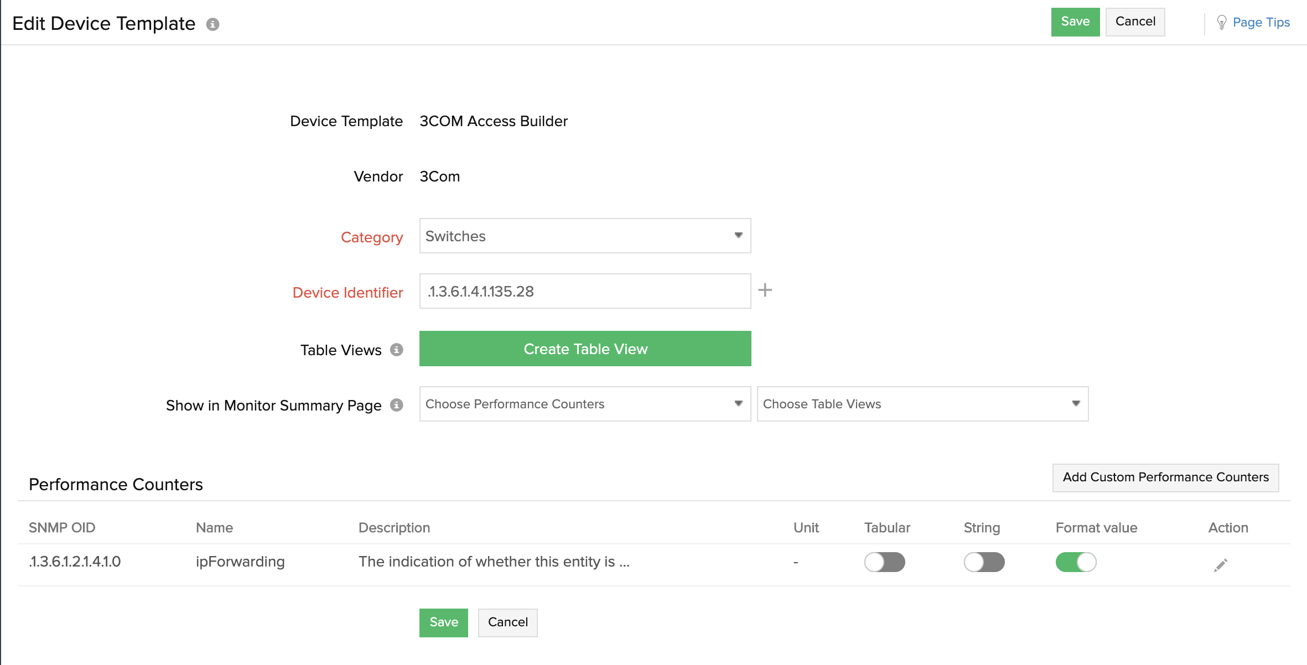The height and width of the screenshot is (665, 1307).
Task: Click the bottom Cancel button
Action: (507, 622)
